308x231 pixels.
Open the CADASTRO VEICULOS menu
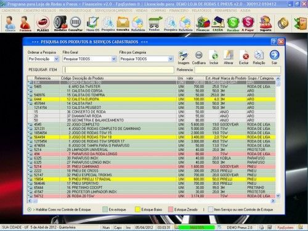click(39, 10)
